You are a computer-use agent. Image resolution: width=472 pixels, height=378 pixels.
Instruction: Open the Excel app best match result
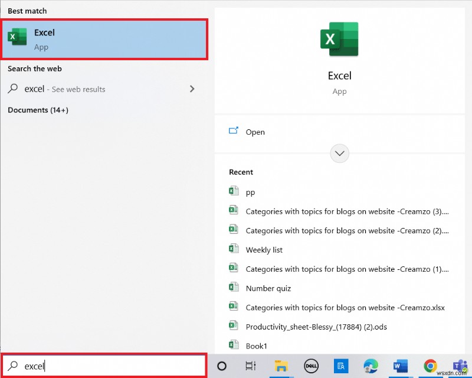pos(104,39)
